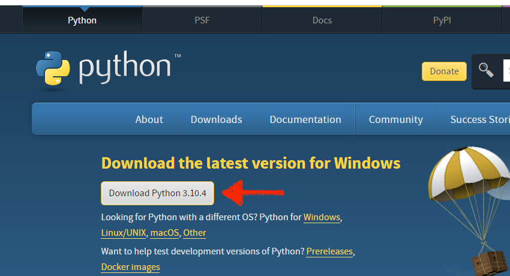This screenshot has height=276, width=510.
Task: Follow the Prereleases link
Action: pos(329,251)
